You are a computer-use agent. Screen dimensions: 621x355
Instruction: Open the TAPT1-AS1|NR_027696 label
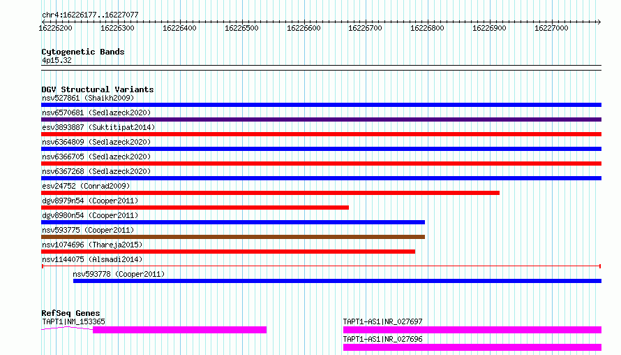click(382, 339)
